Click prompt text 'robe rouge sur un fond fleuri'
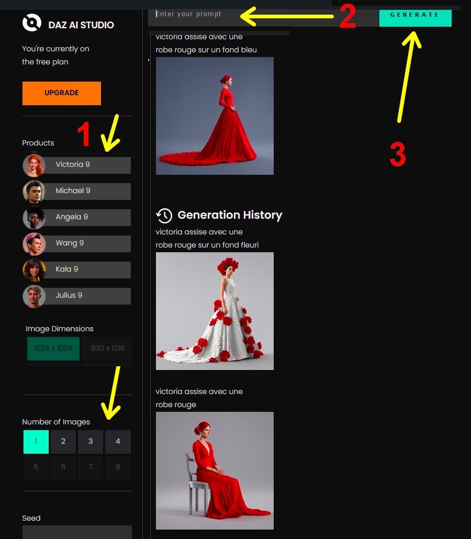Viewport: 471px width, 539px height. pyautogui.click(x=207, y=245)
